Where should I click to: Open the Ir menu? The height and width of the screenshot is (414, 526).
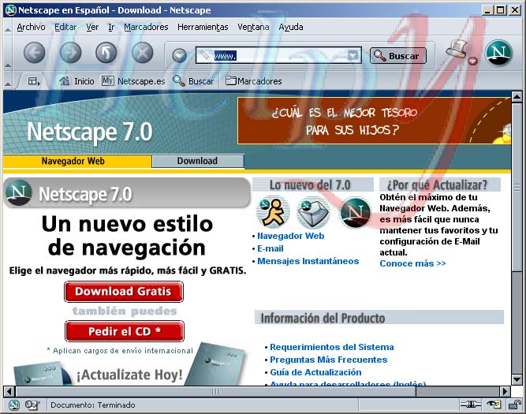coord(111,27)
